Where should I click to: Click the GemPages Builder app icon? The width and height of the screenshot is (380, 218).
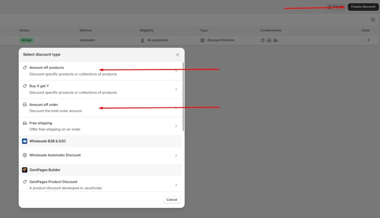(25, 170)
